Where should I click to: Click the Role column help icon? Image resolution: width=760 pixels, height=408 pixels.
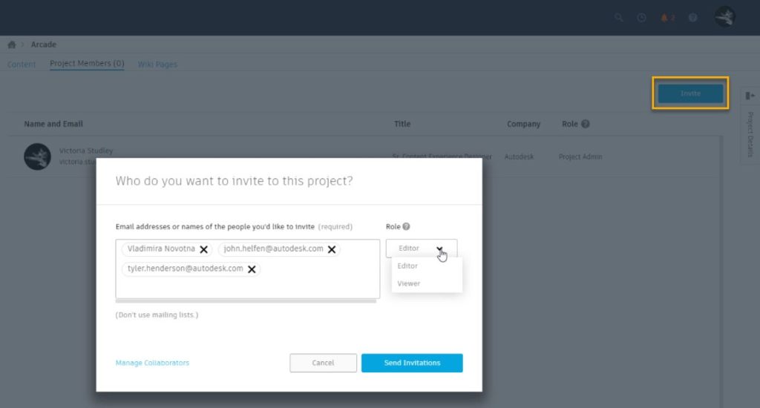[x=586, y=124]
